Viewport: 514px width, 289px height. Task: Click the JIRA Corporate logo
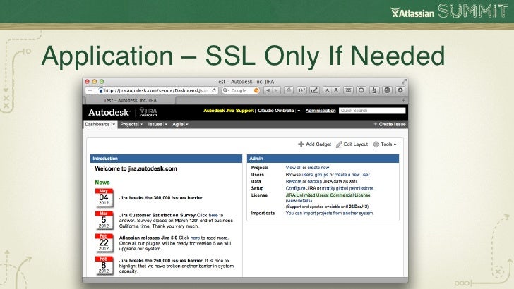pyautogui.click(x=148, y=112)
